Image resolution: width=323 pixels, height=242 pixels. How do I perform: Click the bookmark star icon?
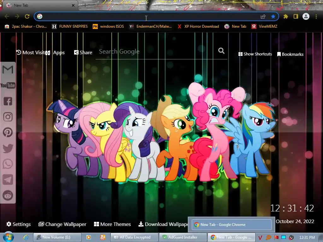click(x=273, y=16)
